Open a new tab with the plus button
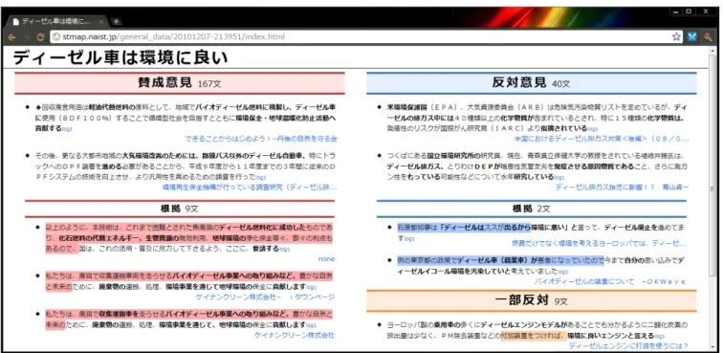The image size is (723, 353). (x=117, y=22)
